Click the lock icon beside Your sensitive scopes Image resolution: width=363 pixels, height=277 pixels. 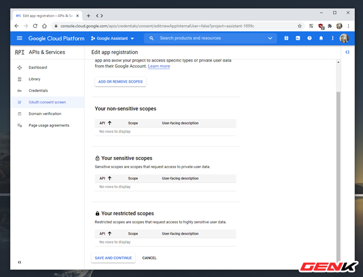click(x=97, y=158)
